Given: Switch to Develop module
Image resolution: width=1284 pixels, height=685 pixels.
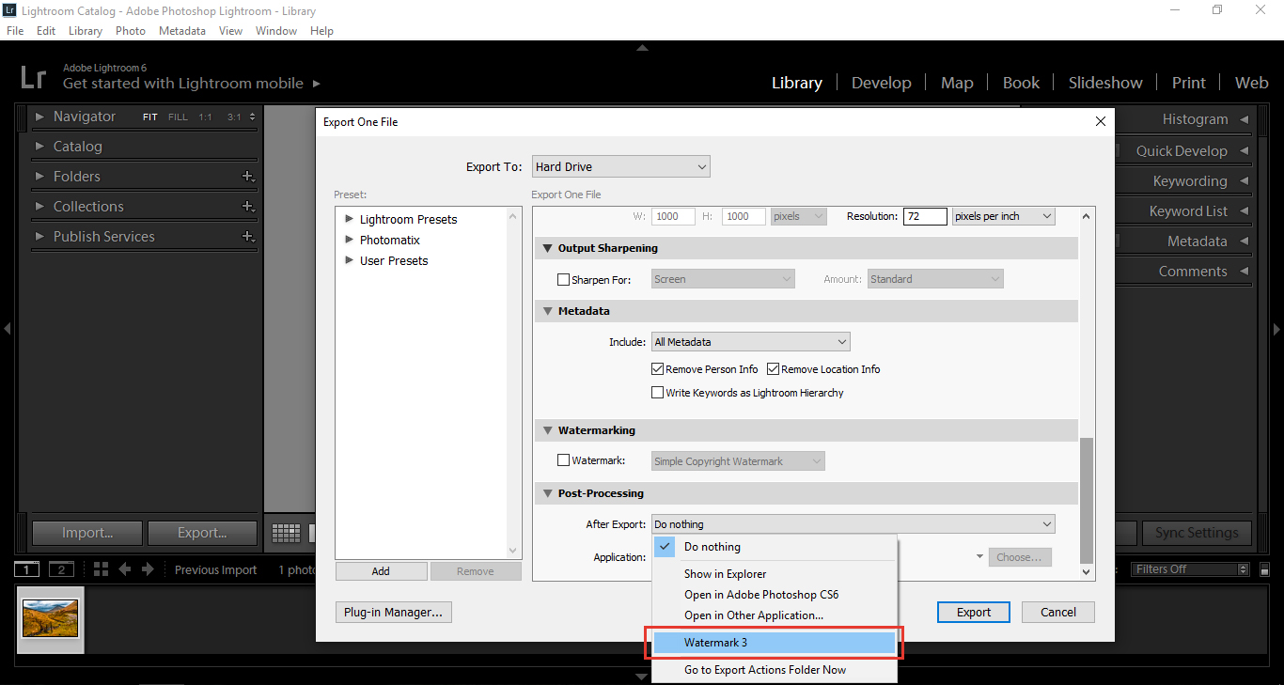Looking at the screenshot, I should [882, 83].
